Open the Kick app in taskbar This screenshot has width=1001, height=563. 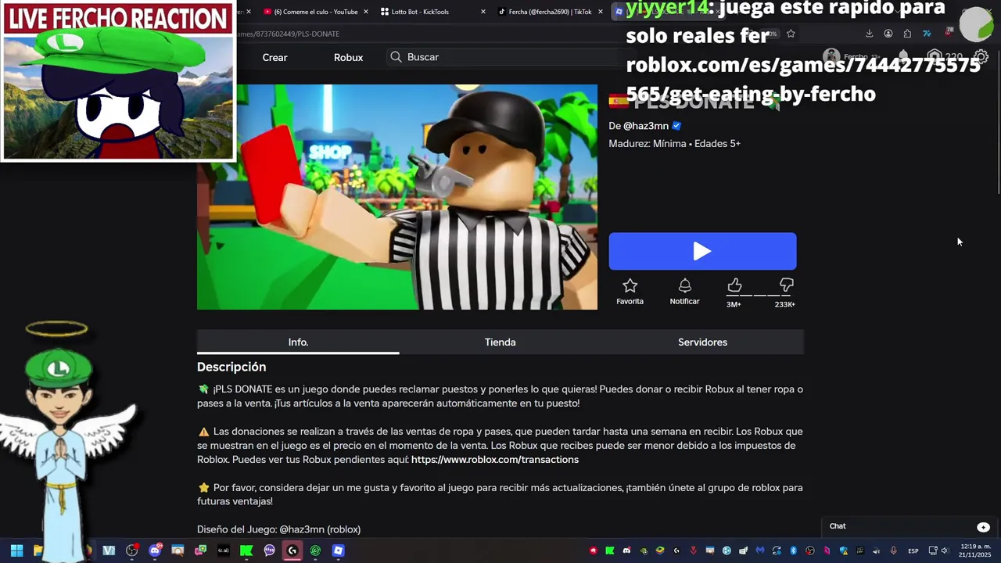click(246, 550)
